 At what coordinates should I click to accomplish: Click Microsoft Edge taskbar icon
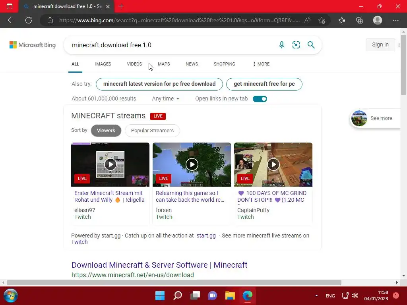tap(247, 295)
